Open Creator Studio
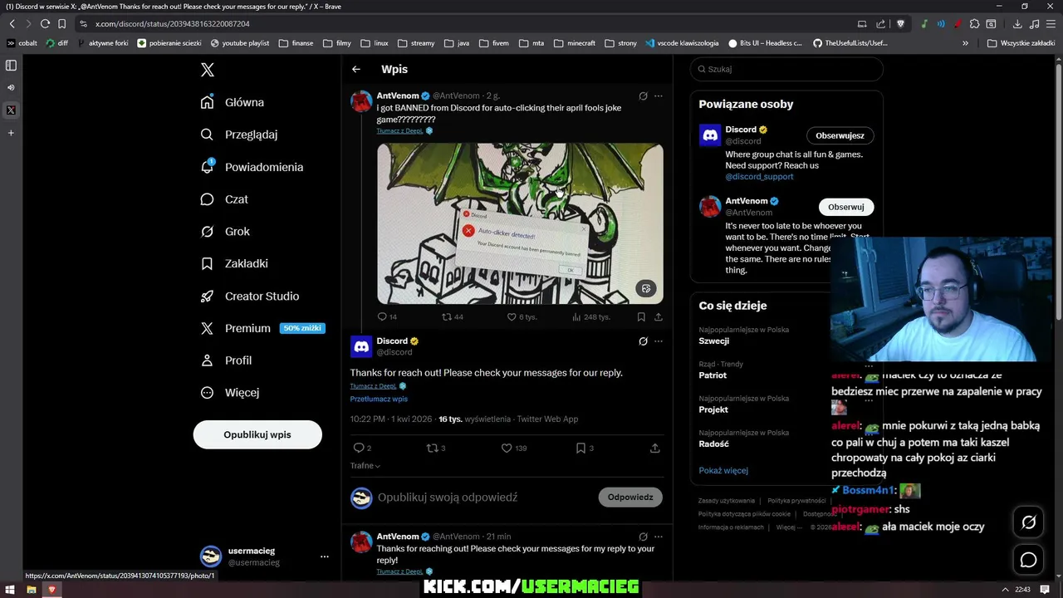The width and height of the screenshot is (1063, 598). click(250, 296)
